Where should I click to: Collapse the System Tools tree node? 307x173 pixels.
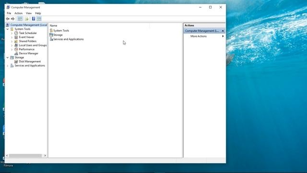tap(8, 29)
